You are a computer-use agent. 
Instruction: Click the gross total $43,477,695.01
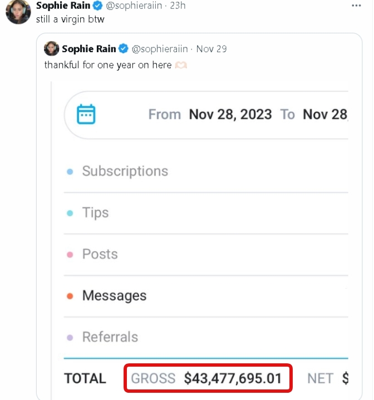233,379
